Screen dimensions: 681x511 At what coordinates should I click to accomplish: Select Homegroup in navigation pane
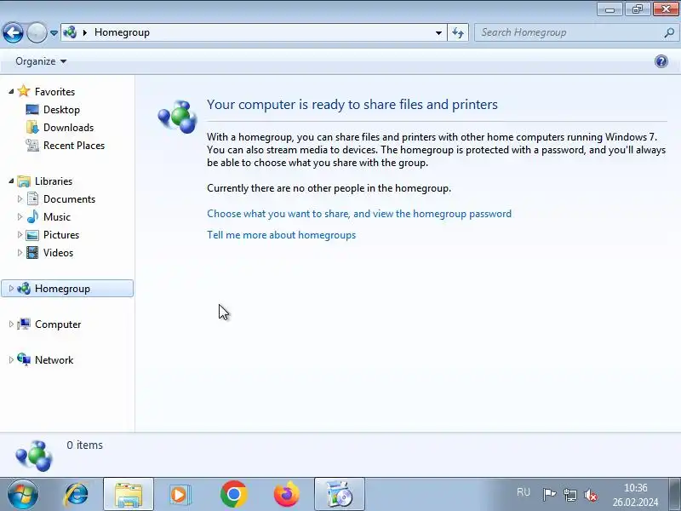coord(62,289)
